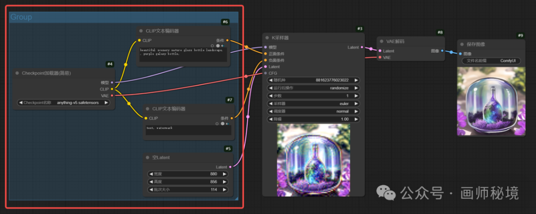Click the 图像 input port on 保存图像

461,53
